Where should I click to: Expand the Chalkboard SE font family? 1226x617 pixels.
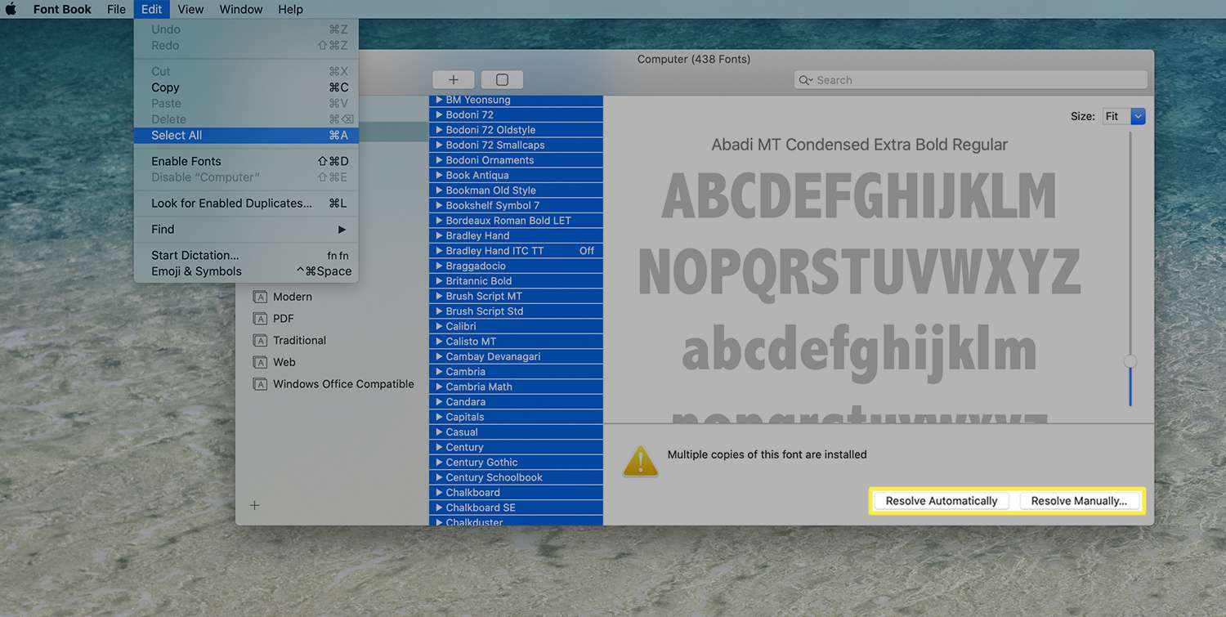(439, 507)
